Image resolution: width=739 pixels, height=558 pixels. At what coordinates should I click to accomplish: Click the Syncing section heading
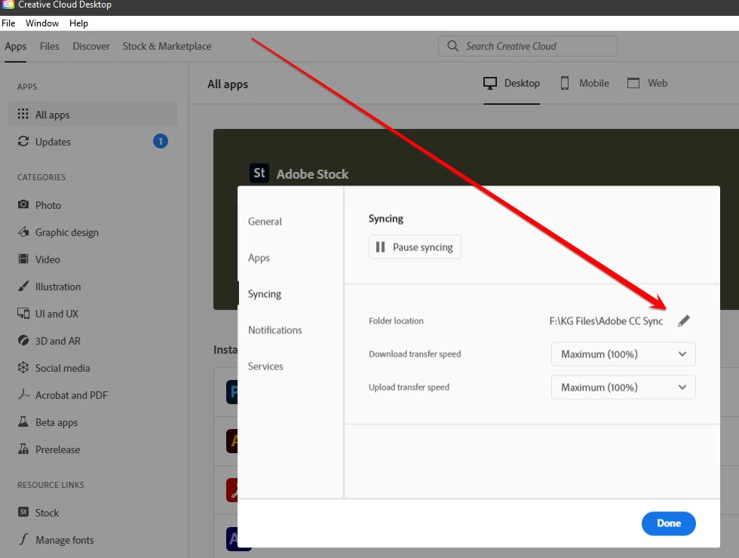click(386, 219)
